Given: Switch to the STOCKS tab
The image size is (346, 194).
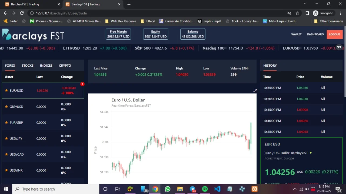Looking at the screenshot, I should click(x=28, y=66).
